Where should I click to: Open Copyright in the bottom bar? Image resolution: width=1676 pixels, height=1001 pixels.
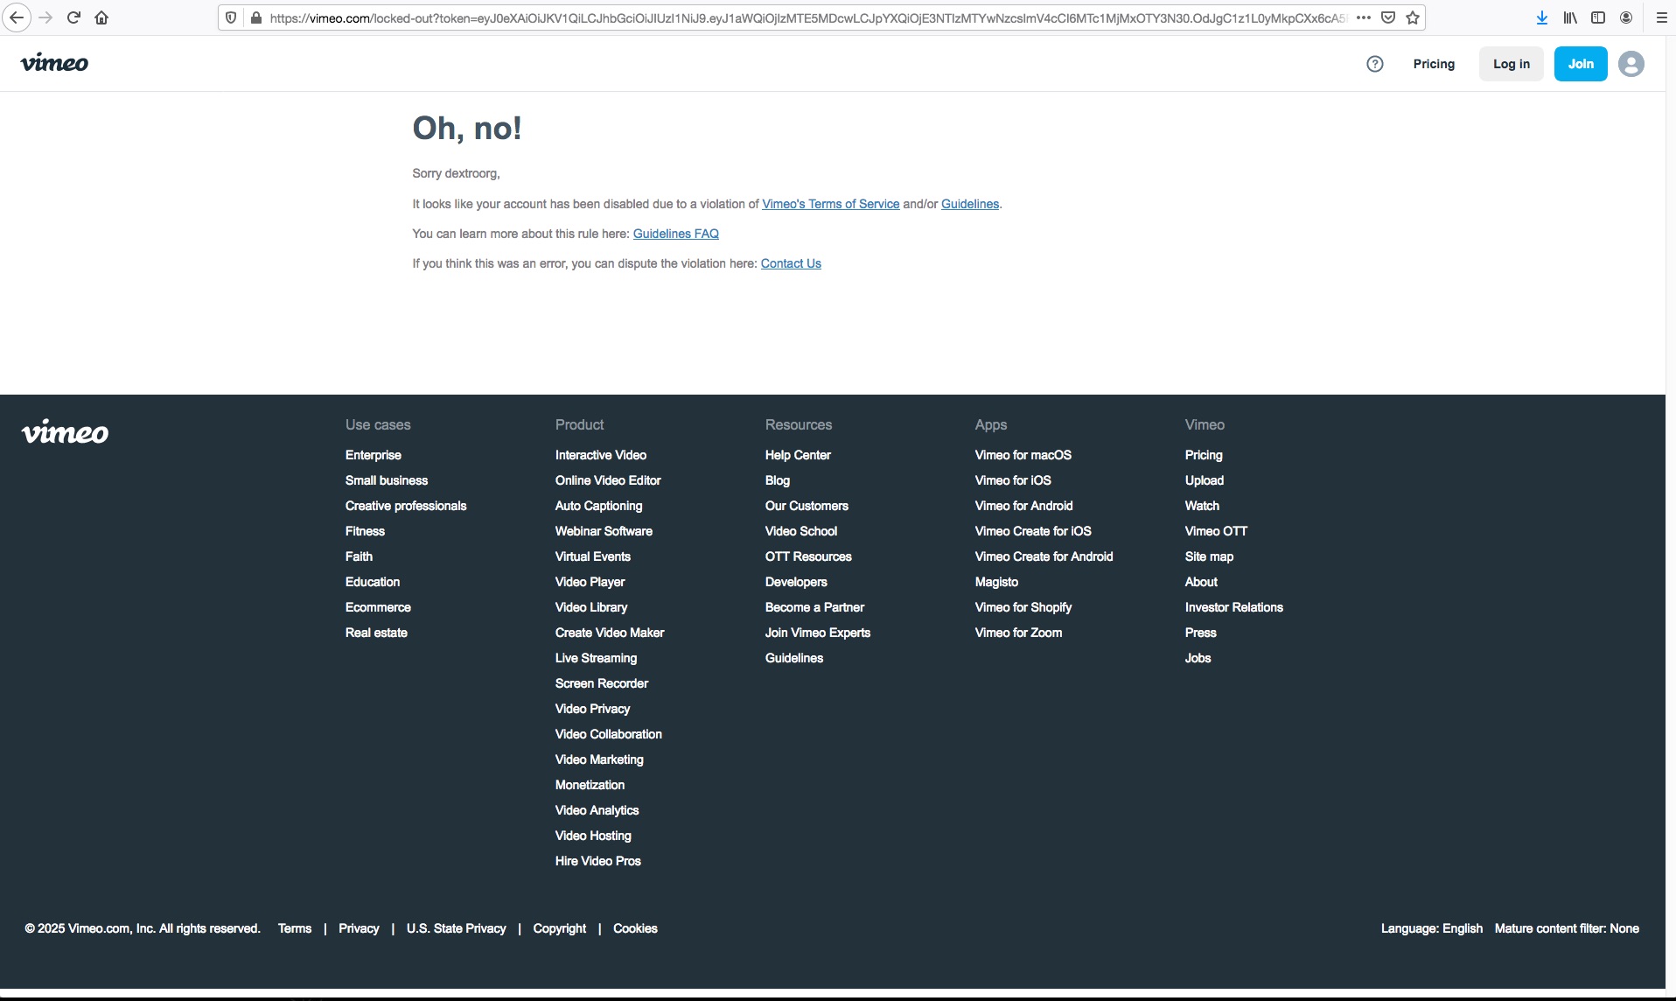pyautogui.click(x=560, y=928)
